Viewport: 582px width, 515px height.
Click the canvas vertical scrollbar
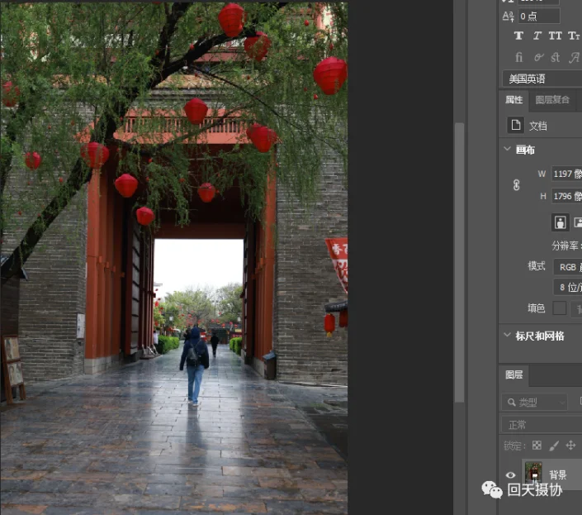pos(460,262)
